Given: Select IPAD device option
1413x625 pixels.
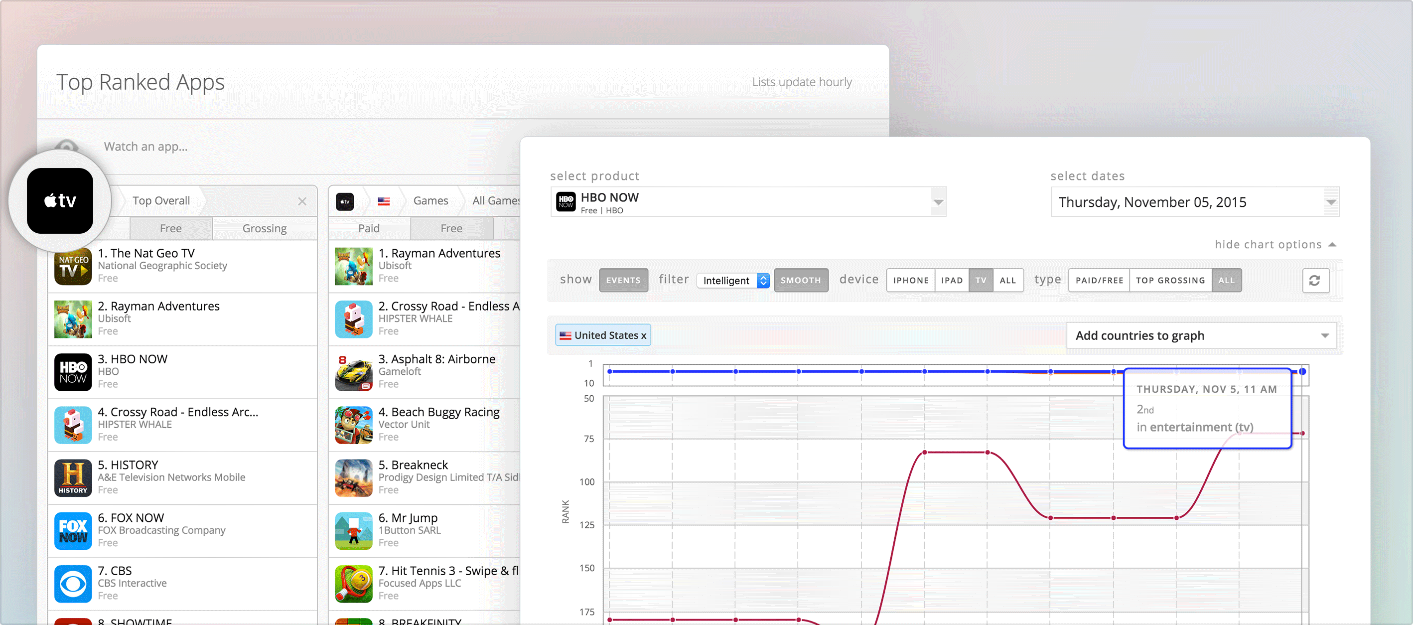Looking at the screenshot, I should click(x=952, y=281).
